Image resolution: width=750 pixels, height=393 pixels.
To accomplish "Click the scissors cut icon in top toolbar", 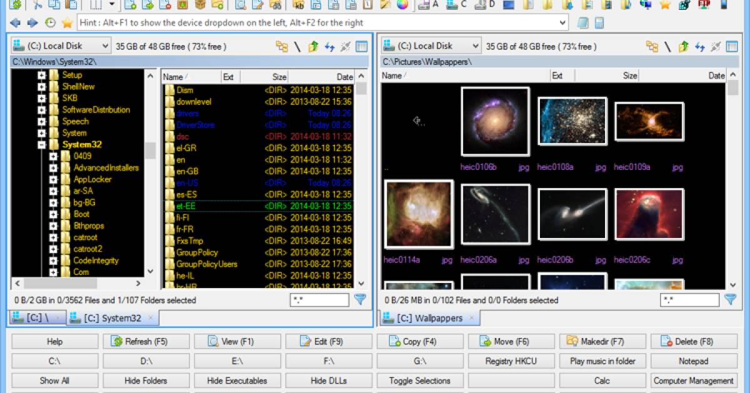I will pos(37,5).
